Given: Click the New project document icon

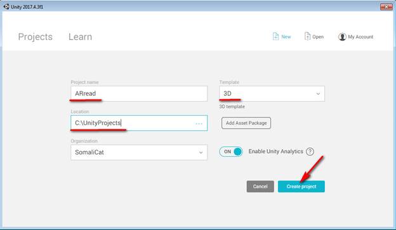Looking at the screenshot, I should 275,36.
